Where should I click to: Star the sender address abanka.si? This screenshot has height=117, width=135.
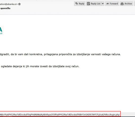coord(19,4)
